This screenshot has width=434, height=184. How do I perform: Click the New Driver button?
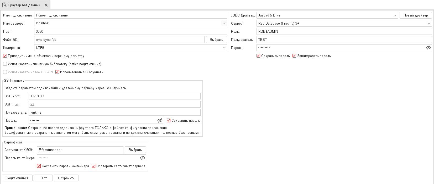tap(416, 15)
